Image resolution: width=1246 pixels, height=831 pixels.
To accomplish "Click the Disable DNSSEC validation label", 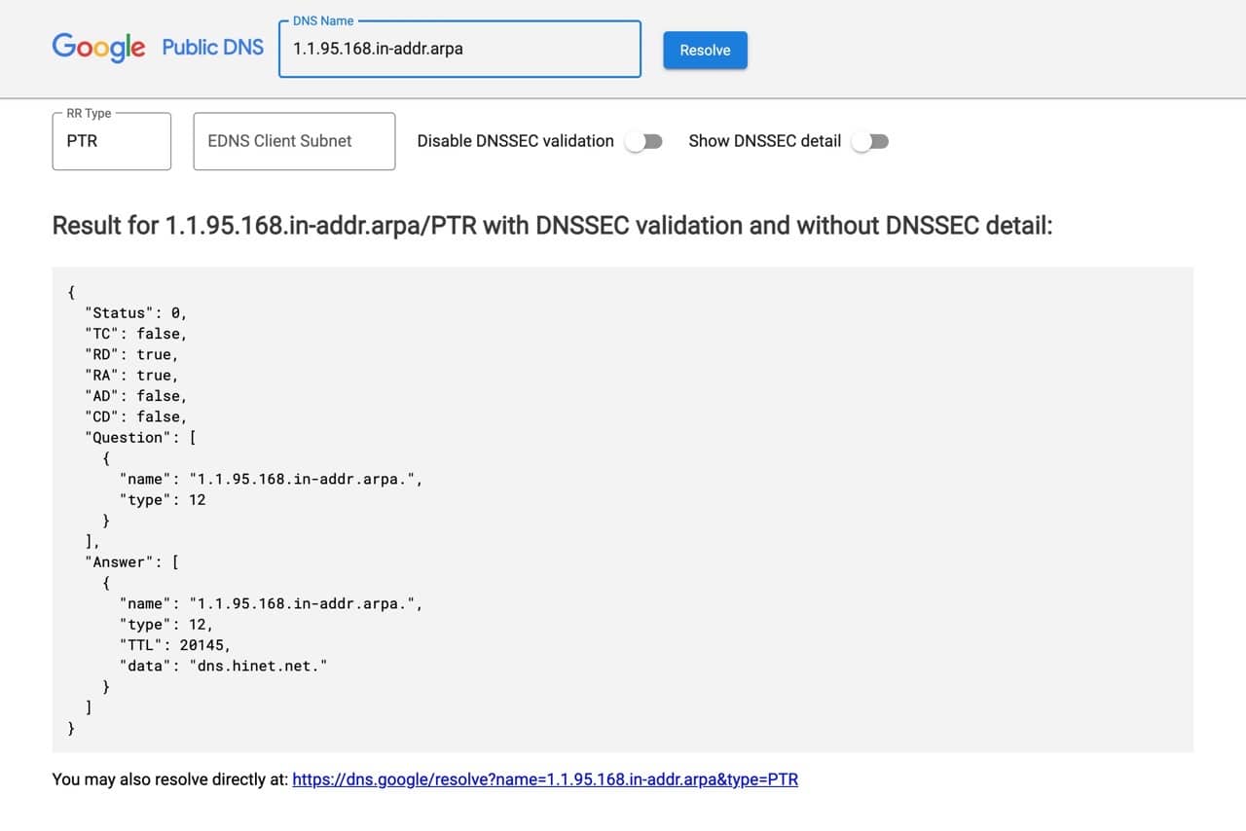I will coord(516,141).
